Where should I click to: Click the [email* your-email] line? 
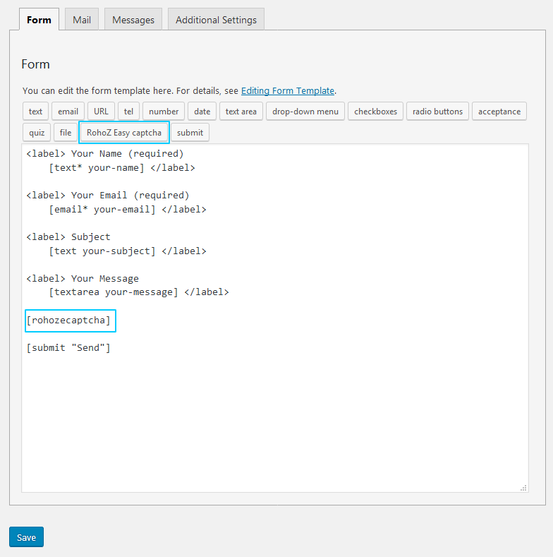[x=128, y=209]
